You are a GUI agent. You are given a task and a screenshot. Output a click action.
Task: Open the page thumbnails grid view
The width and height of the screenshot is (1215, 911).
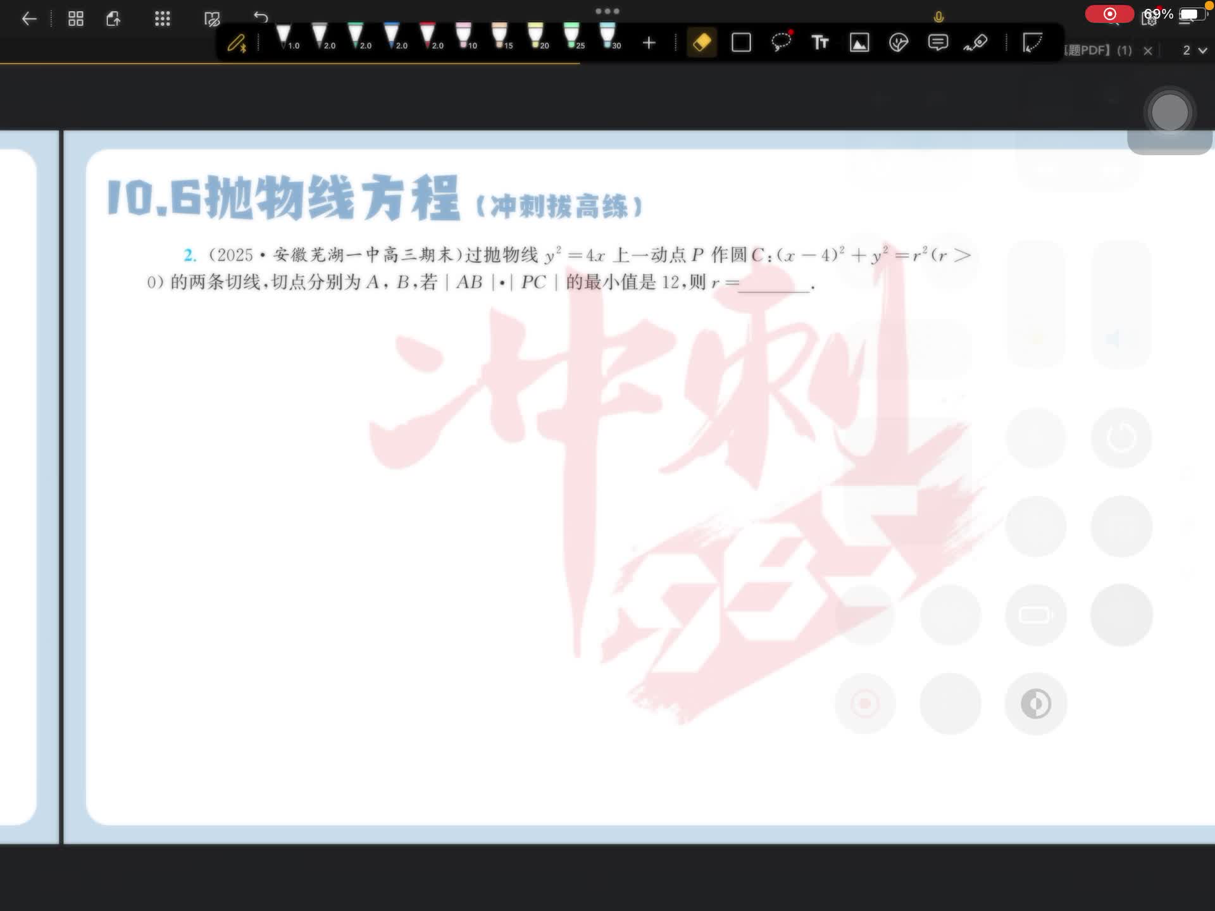tap(76, 19)
